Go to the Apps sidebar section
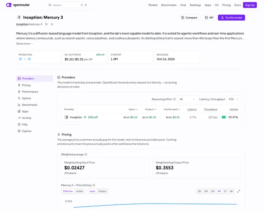The height and width of the screenshot is (211, 264). (35, 111)
